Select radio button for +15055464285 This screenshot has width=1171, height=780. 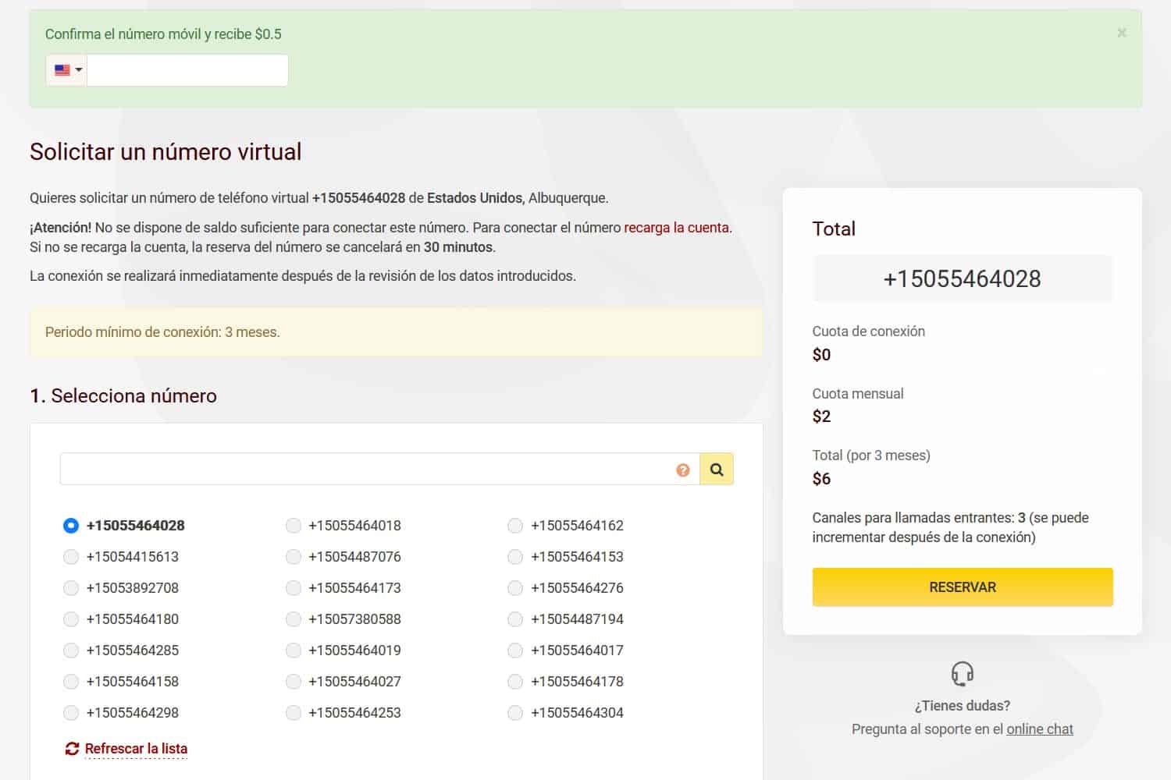[x=71, y=651]
